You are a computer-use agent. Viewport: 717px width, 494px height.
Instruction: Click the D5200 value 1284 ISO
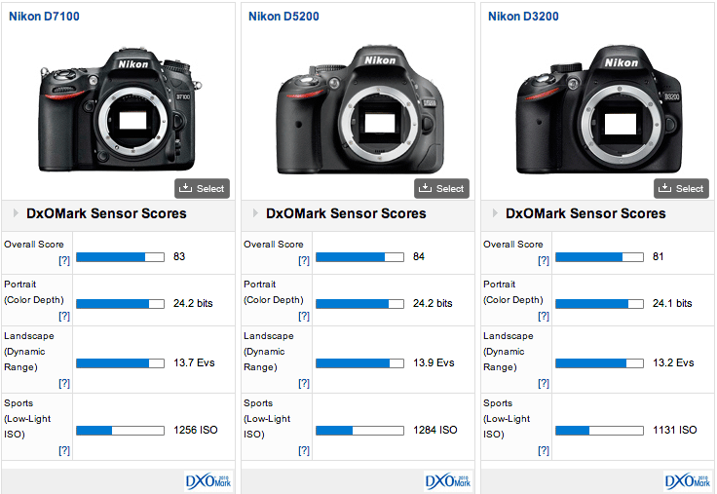click(434, 430)
